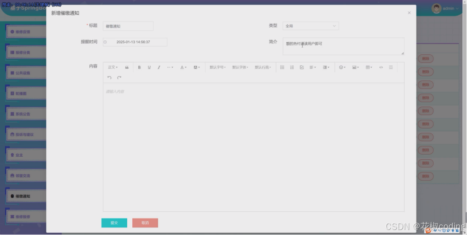The height and width of the screenshot is (235, 467).
Task: Open the 正文 heading style dropdown
Action: tap(113, 67)
